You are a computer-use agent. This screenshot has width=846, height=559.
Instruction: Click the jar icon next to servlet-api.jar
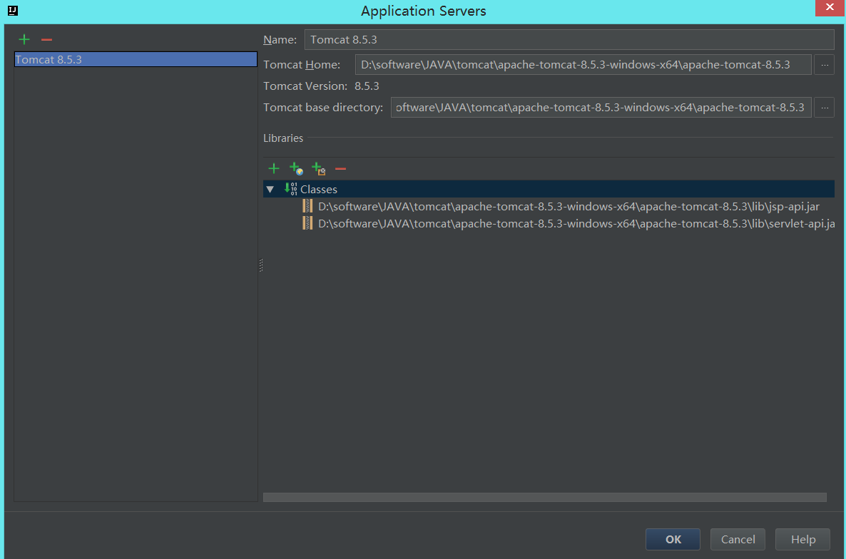pos(307,223)
